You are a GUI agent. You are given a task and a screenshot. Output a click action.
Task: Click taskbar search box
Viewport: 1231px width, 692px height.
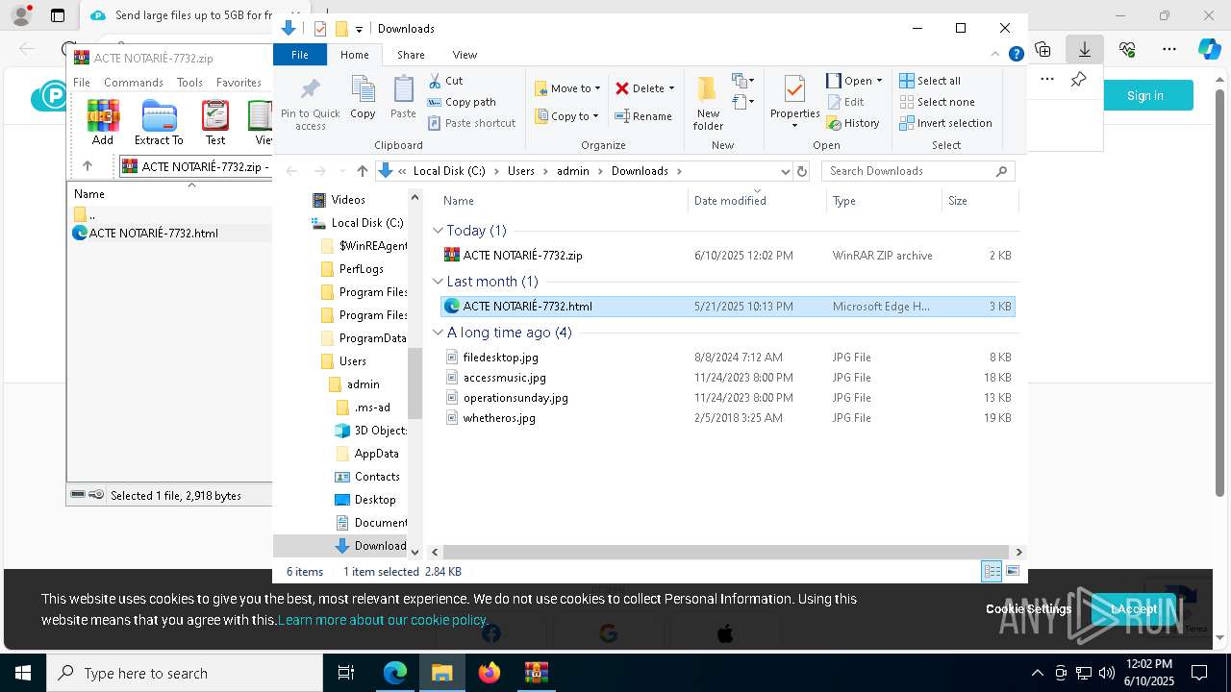point(185,673)
